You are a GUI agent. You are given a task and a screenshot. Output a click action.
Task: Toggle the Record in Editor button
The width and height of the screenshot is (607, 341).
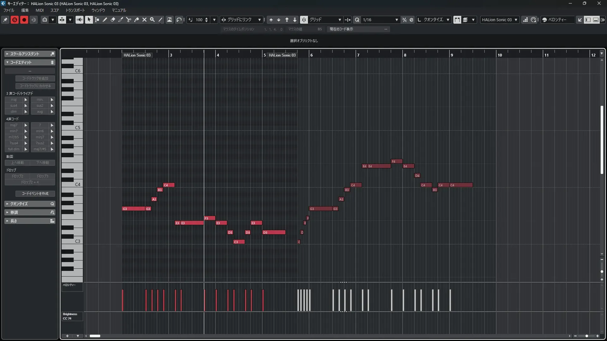tap(24, 20)
